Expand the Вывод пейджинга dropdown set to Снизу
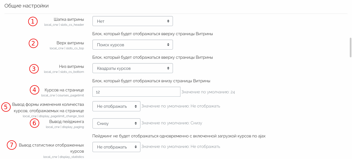 tap(116, 123)
